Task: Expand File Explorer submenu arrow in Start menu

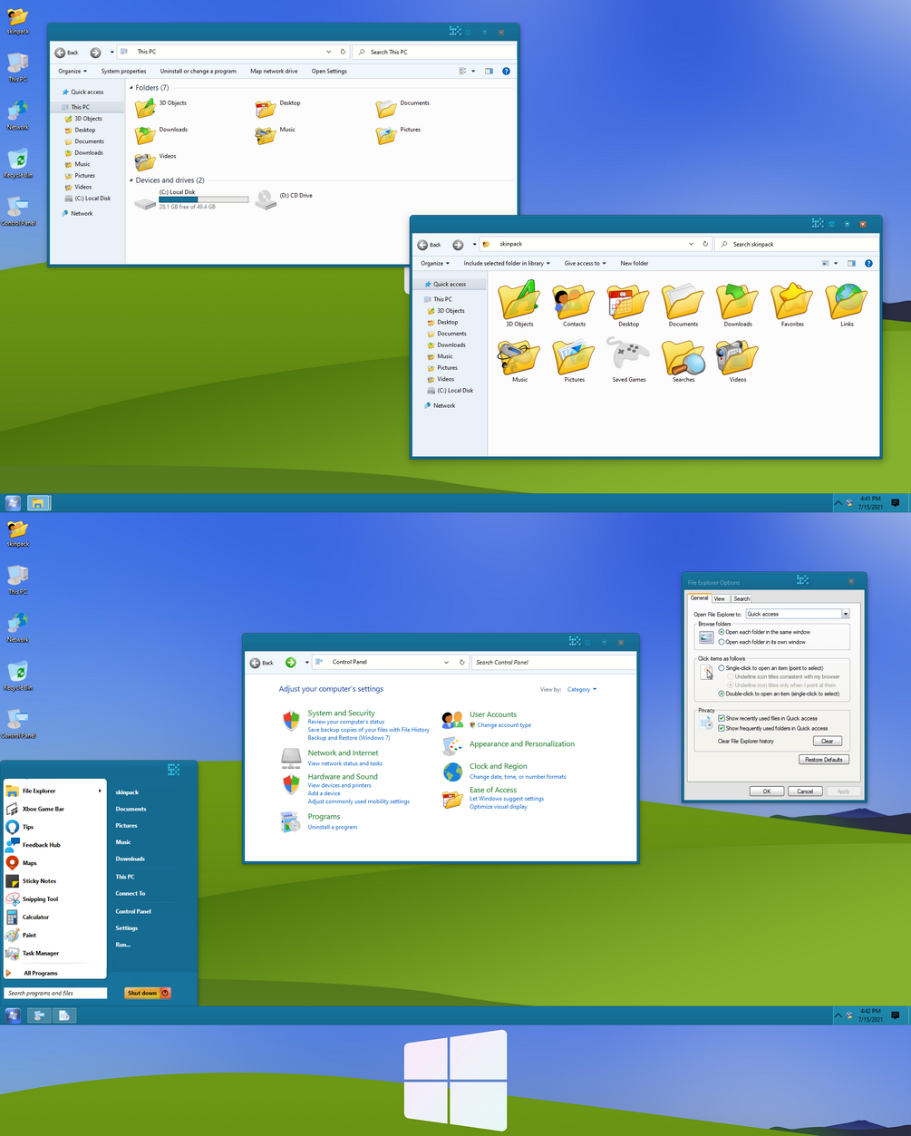Action: [100, 791]
